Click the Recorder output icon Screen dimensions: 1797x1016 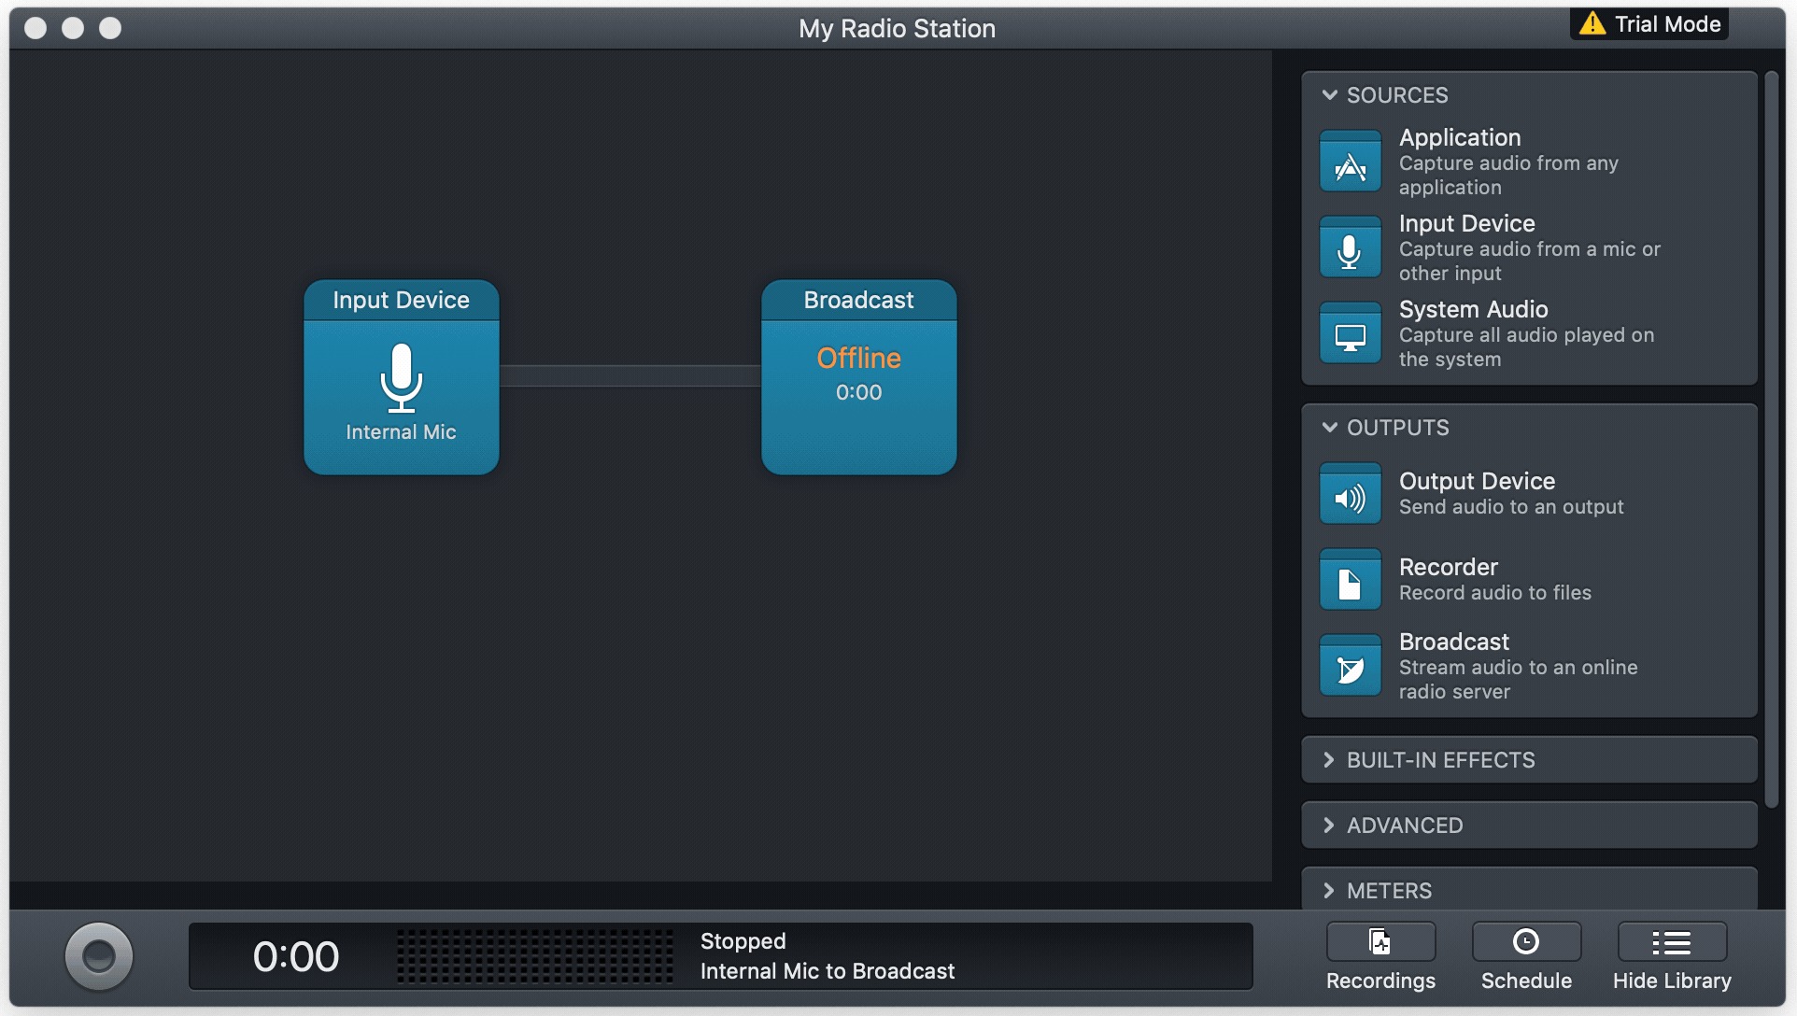click(1350, 579)
